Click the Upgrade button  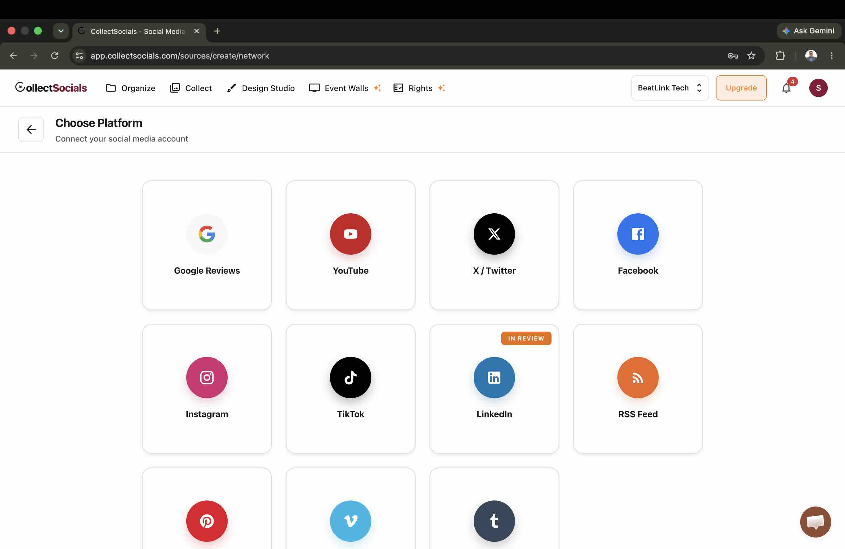(x=741, y=88)
